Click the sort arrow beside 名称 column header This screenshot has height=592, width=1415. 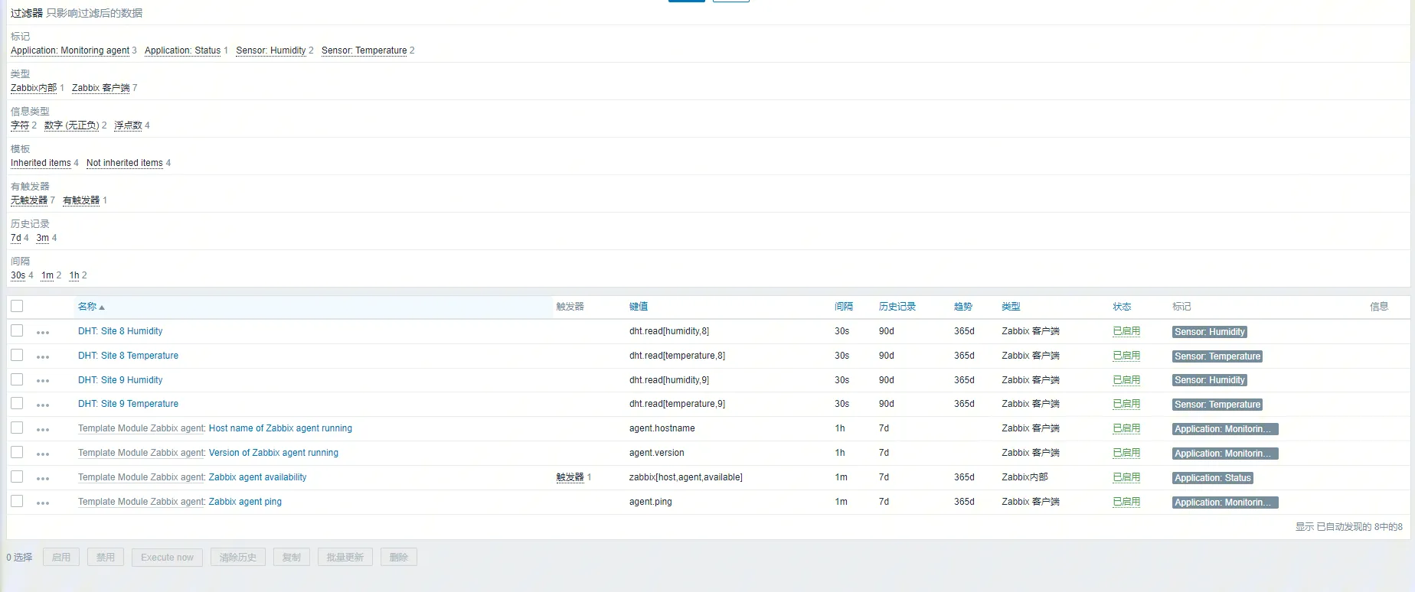(102, 307)
